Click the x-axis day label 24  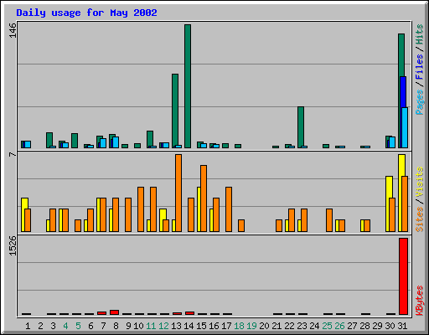[x=314, y=326]
